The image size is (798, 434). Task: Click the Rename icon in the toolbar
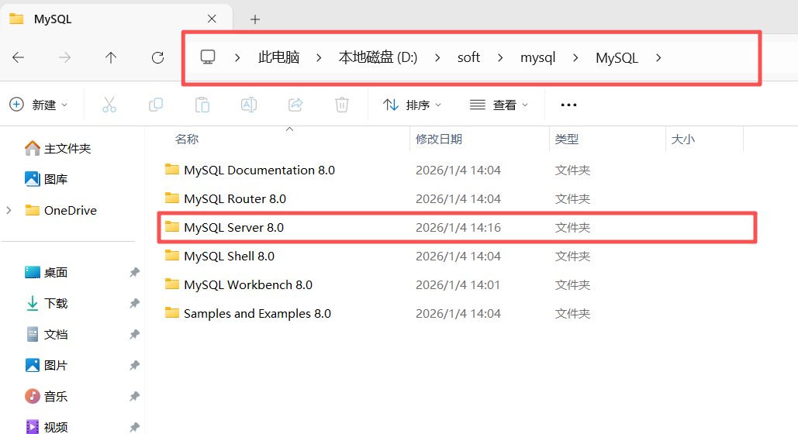pos(249,105)
